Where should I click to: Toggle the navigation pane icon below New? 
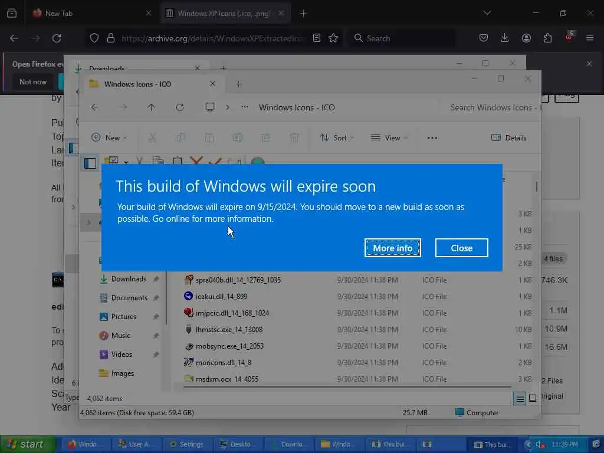[x=90, y=163]
